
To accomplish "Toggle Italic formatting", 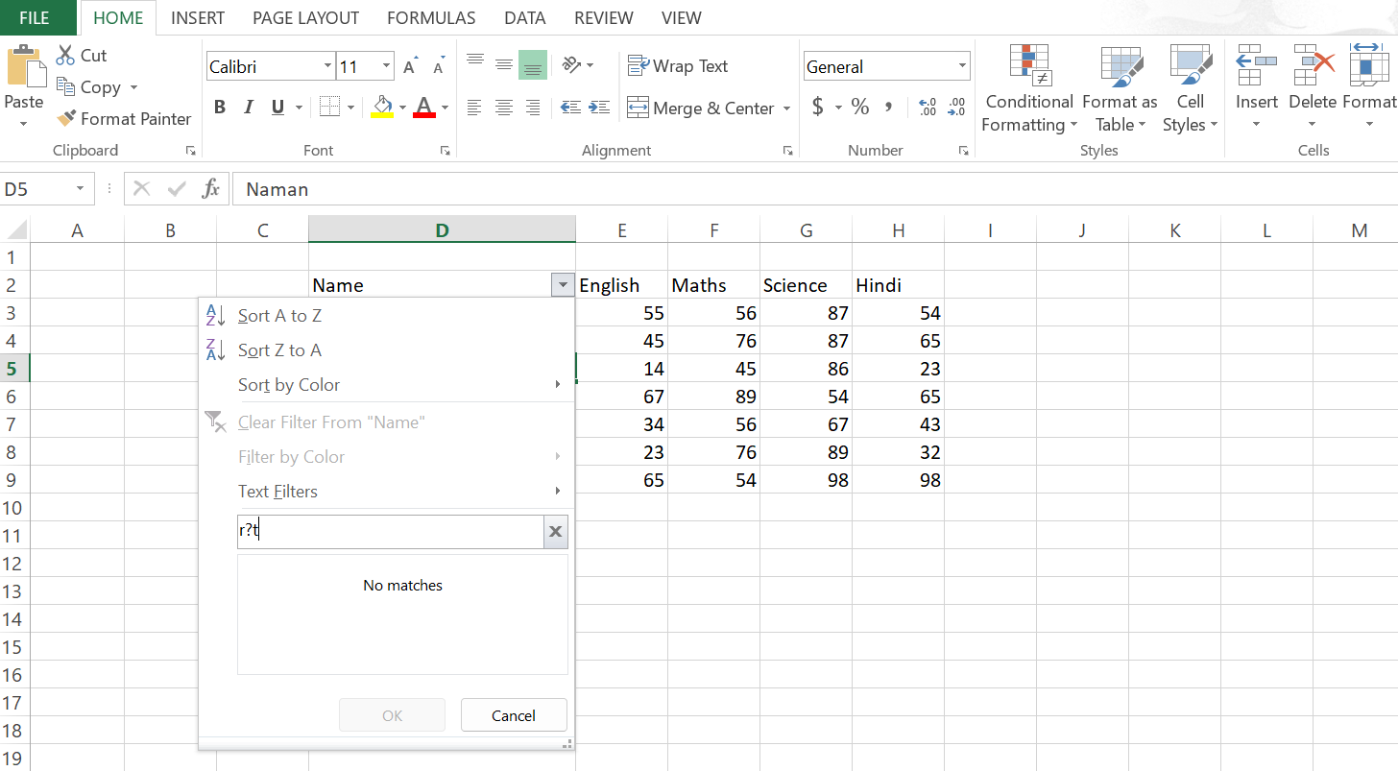I will click(249, 108).
